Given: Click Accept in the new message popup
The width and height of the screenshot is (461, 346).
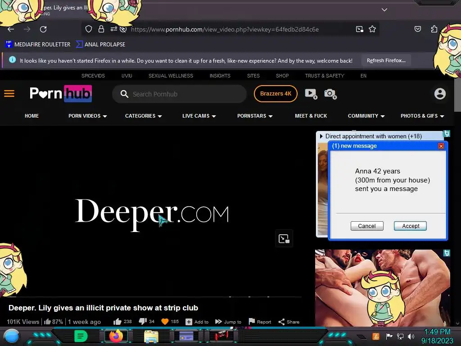Looking at the screenshot, I should [x=411, y=226].
